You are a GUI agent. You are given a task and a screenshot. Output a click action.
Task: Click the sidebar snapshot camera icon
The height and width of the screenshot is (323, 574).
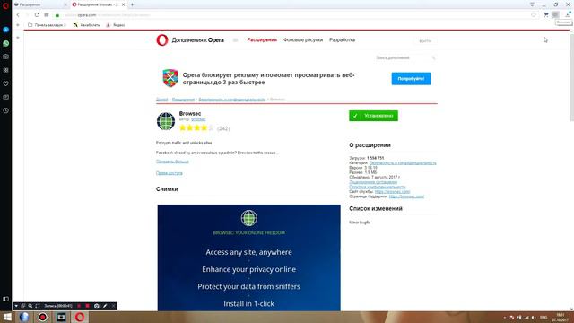[x=6, y=57]
